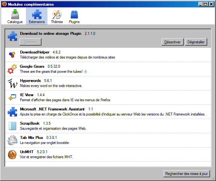Click 'Voir et enregistrer des fichiers MHT' description
This screenshot has height=181, width=216.
click(x=46, y=157)
